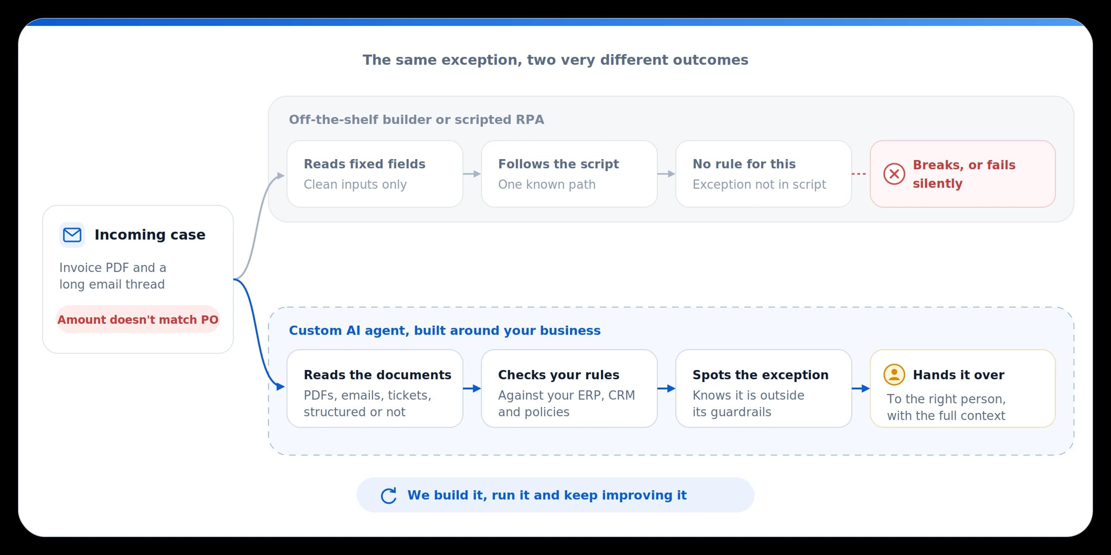The height and width of the screenshot is (555, 1111).
Task: Click the text "Invoice PDF and a long email thread"
Action: [x=112, y=276]
